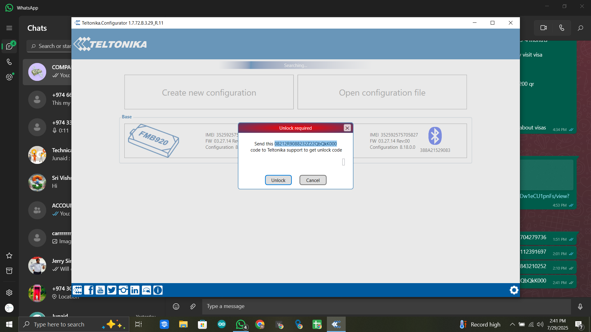
Task: Click the taskbar search box
Action: 74,324
